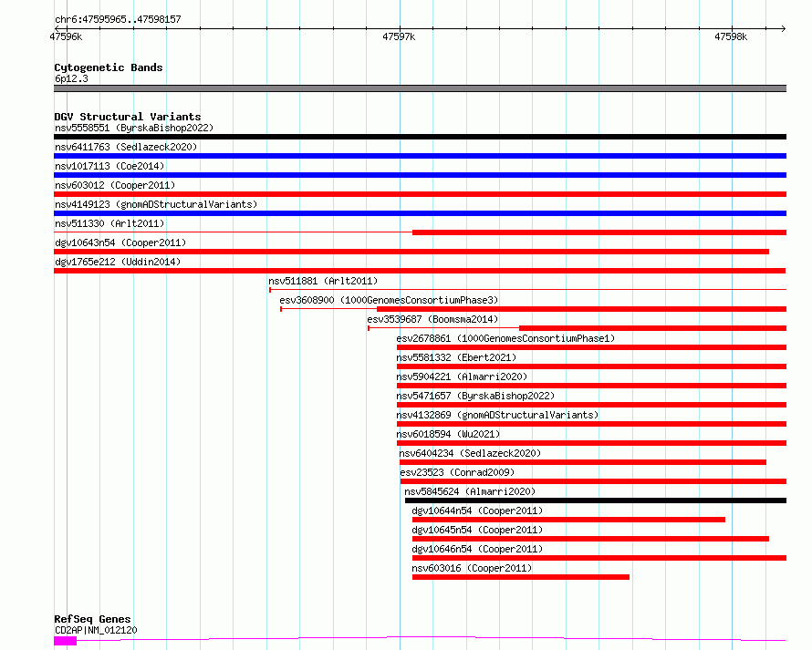Click nsv5471657 (ByrskaBishop2022) label
812x650 pixels.
[475, 396]
